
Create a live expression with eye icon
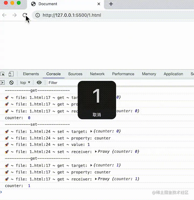[39, 82]
